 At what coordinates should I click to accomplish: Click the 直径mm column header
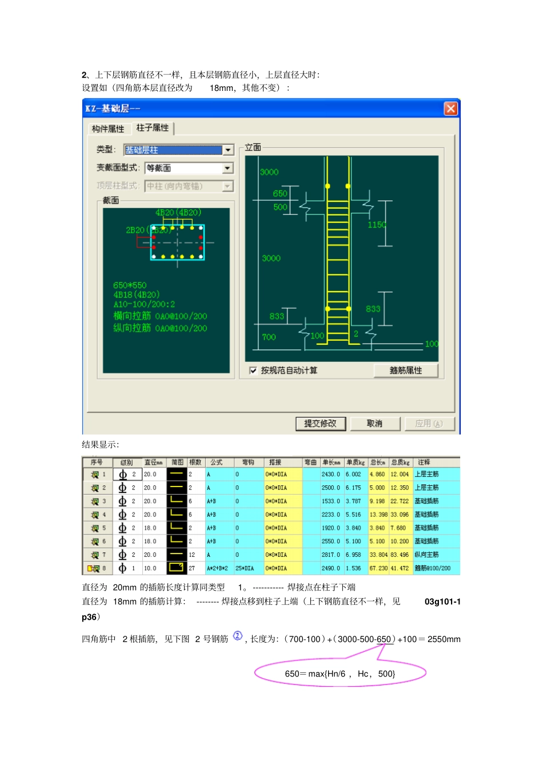pyautogui.click(x=154, y=462)
